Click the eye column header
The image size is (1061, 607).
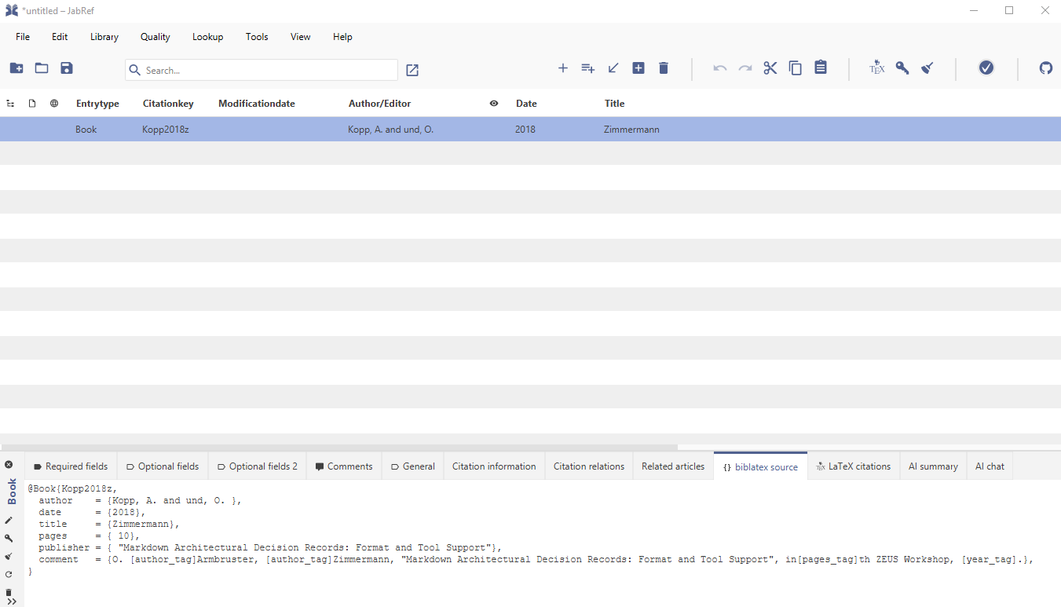(x=494, y=104)
